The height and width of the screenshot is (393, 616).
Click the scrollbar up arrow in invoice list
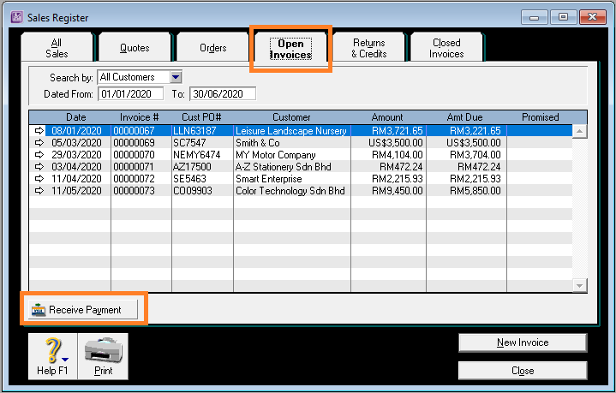[579, 131]
